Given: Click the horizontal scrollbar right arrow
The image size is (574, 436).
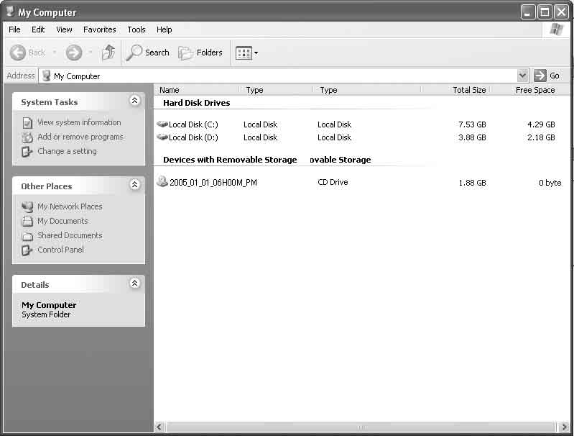Looking at the screenshot, I should 564,427.
